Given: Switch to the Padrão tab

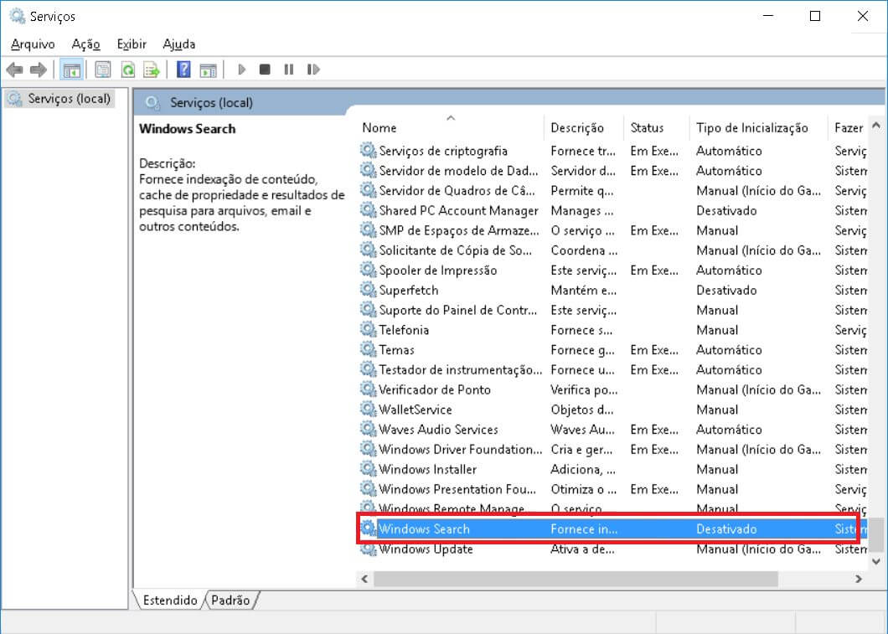Looking at the screenshot, I should click(x=230, y=600).
